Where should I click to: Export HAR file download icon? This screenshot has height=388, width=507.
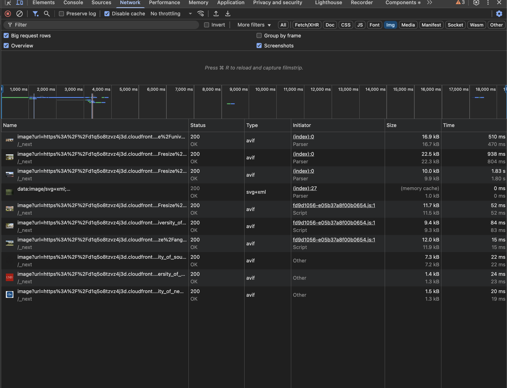tap(228, 14)
